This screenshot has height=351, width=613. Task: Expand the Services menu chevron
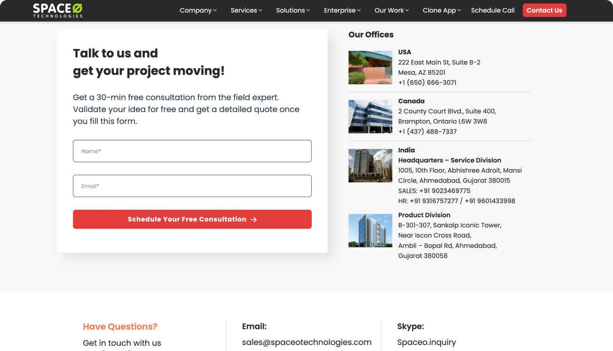260,10
